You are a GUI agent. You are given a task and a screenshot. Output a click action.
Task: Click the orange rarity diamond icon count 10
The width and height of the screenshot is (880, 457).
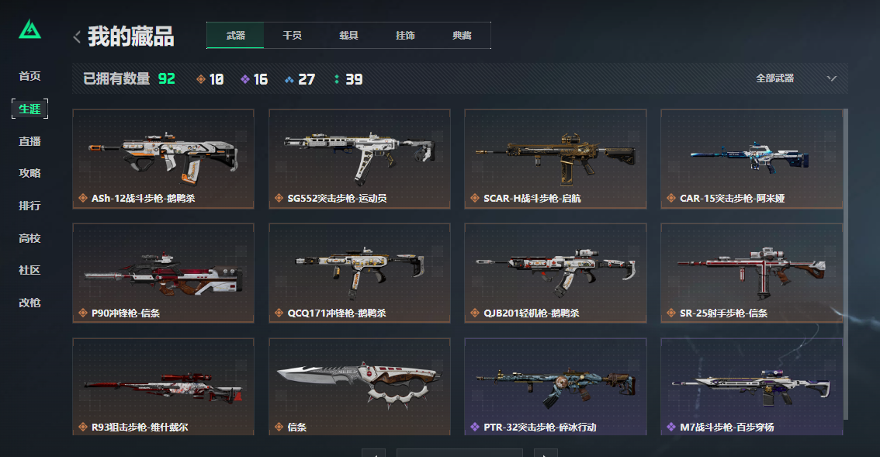tap(210, 79)
